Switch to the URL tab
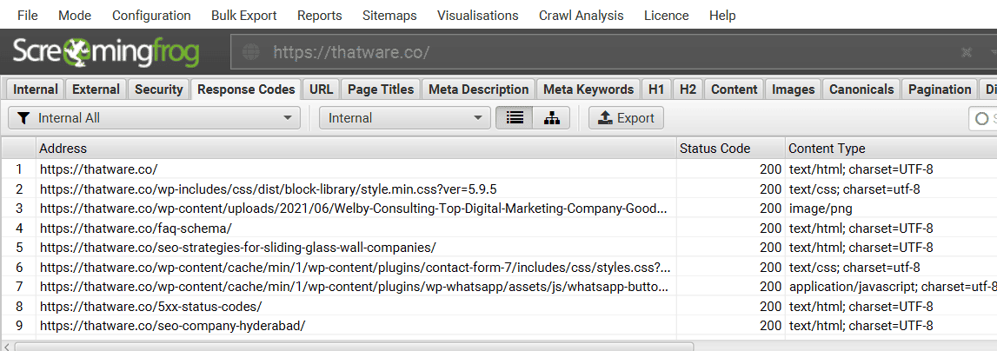The width and height of the screenshot is (997, 351). tap(321, 89)
